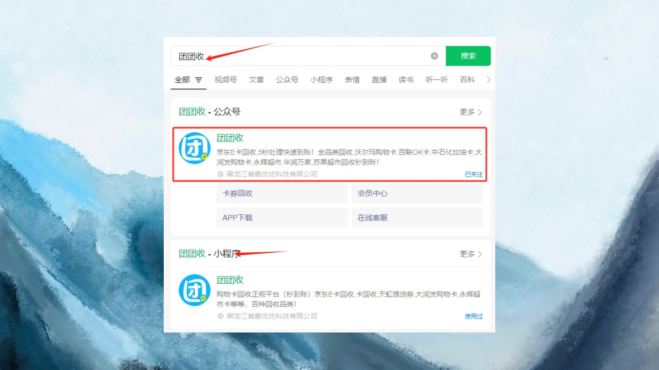
Task: Switch to the 小程序 tab
Action: pos(321,80)
